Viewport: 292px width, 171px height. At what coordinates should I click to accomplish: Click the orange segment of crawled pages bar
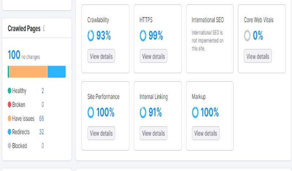[28, 72]
